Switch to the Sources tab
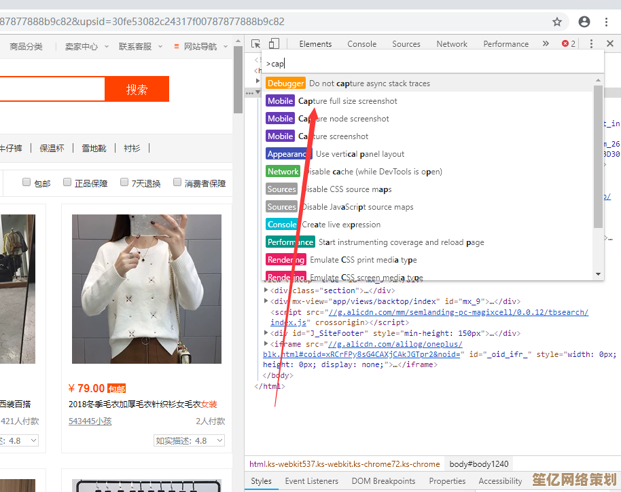The height and width of the screenshot is (492, 621). pyautogui.click(x=406, y=44)
